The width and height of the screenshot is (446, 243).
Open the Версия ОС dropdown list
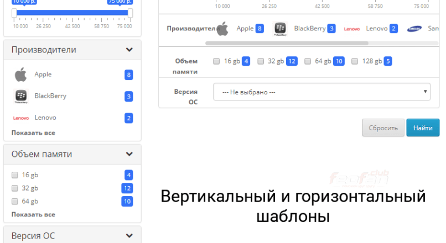(321, 92)
